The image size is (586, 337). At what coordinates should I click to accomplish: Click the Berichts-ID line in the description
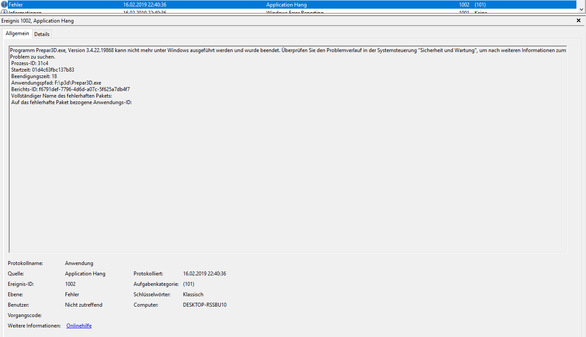point(70,89)
